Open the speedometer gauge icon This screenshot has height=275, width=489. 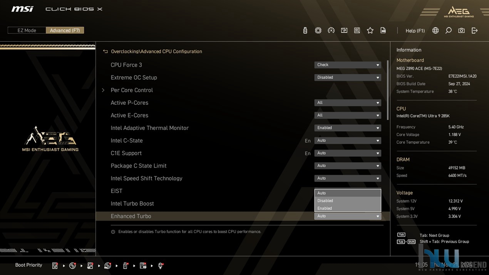click(331, 30)
